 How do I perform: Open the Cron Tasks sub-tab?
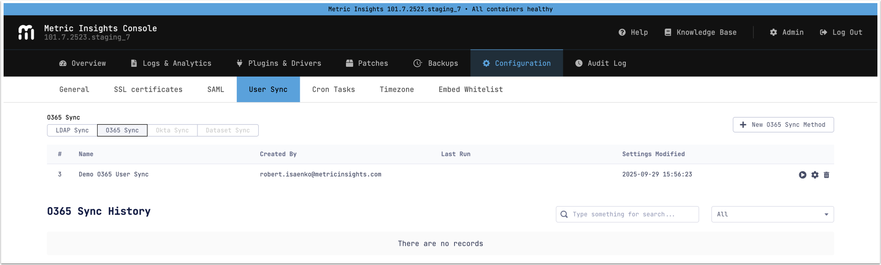coord(333,90)
